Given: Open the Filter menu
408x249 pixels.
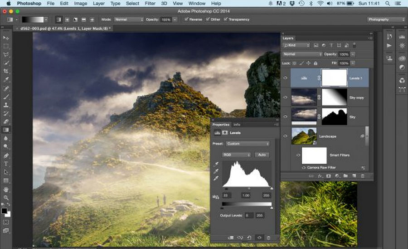Looking at the screenshot, I should [150, 3].
